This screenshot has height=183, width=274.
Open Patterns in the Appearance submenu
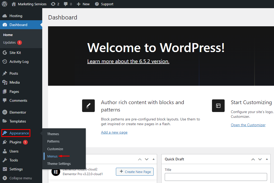coord(53,141)
